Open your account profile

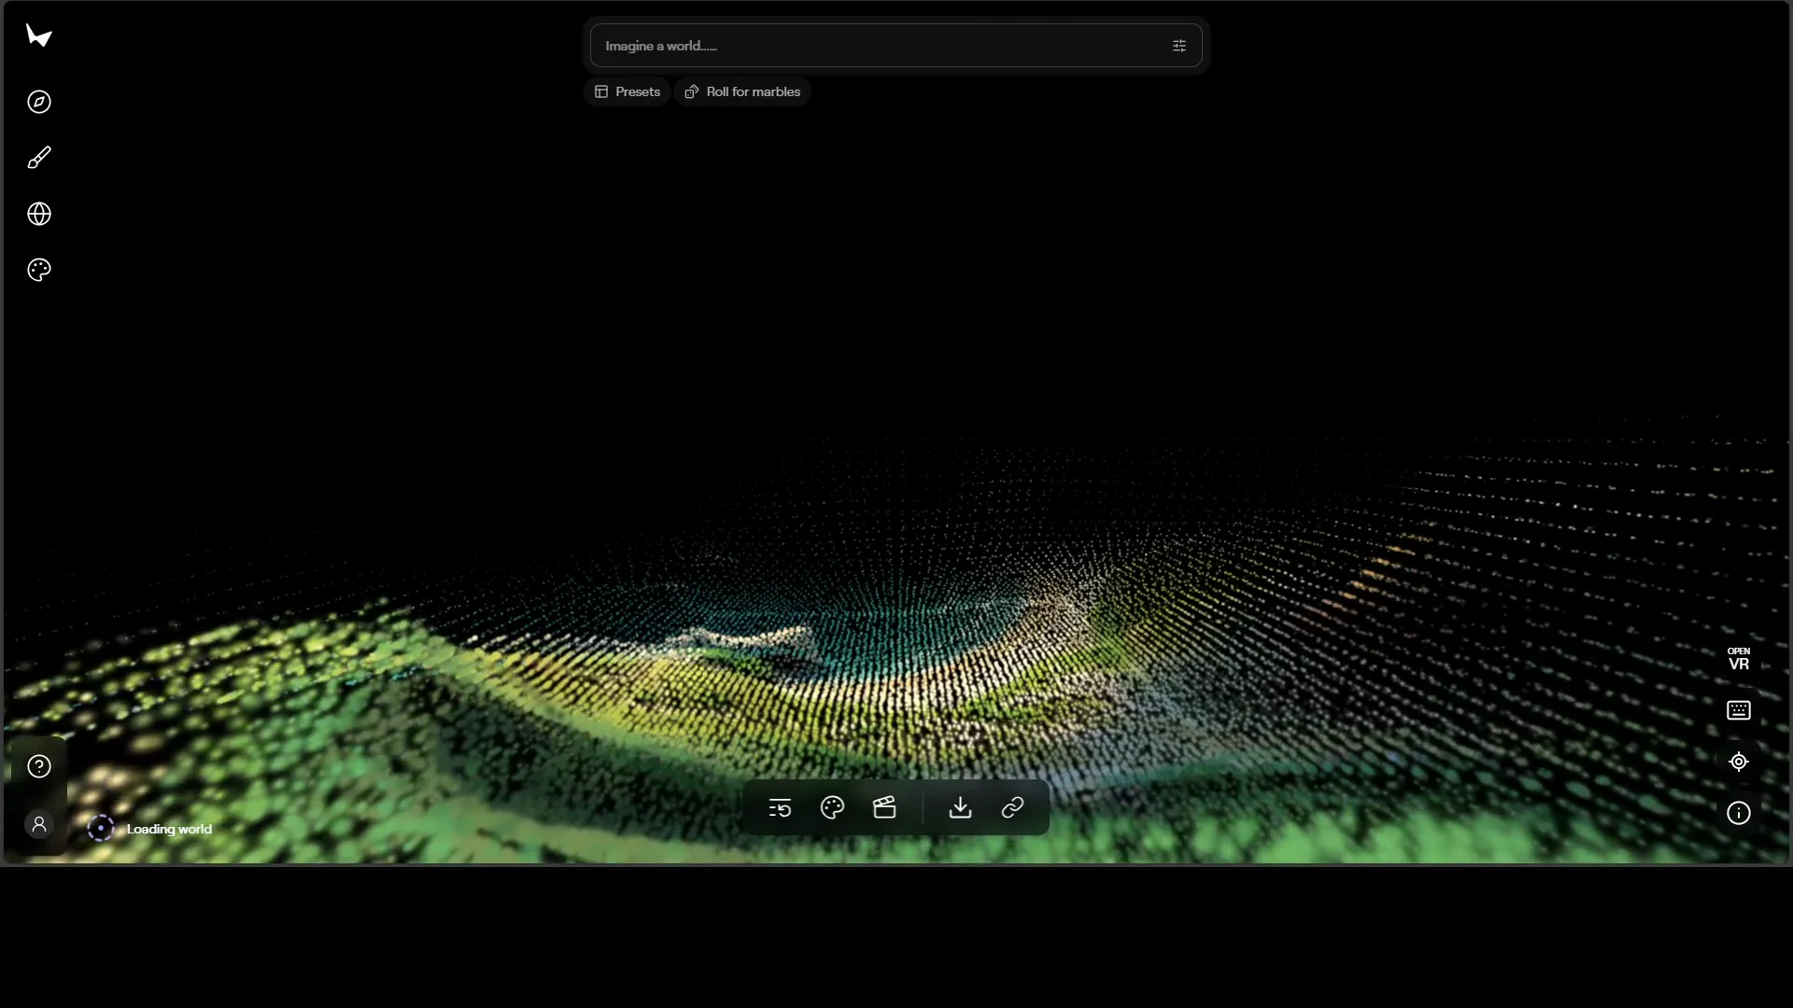point(38,825)
